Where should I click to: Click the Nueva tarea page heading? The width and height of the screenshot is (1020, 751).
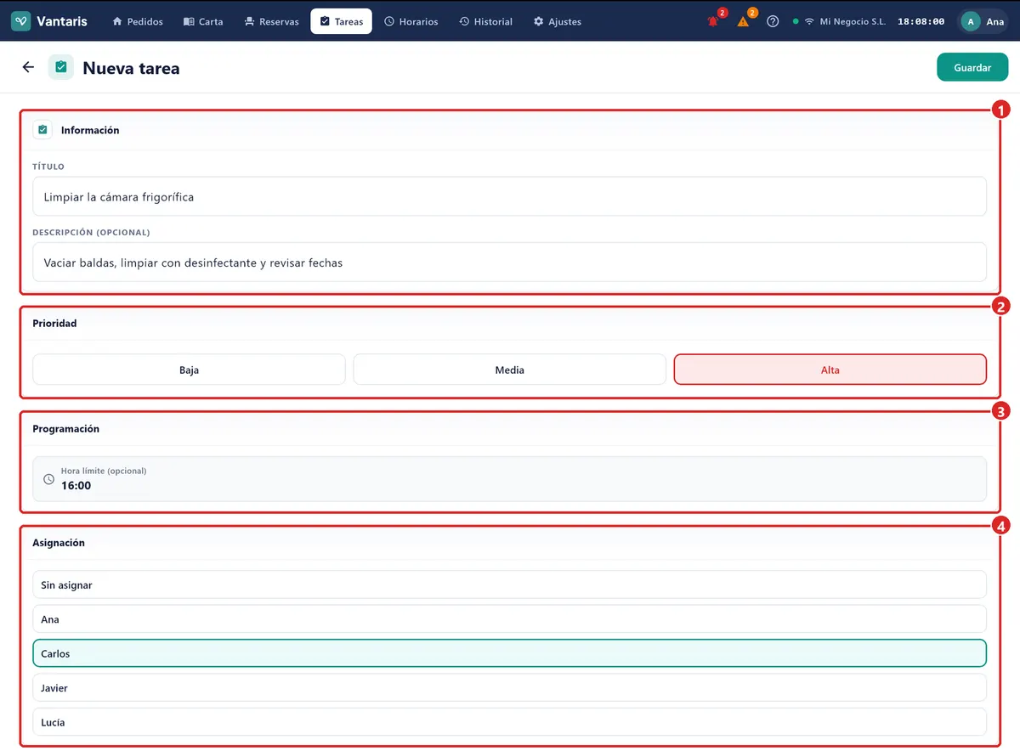[x=131, y=68]
